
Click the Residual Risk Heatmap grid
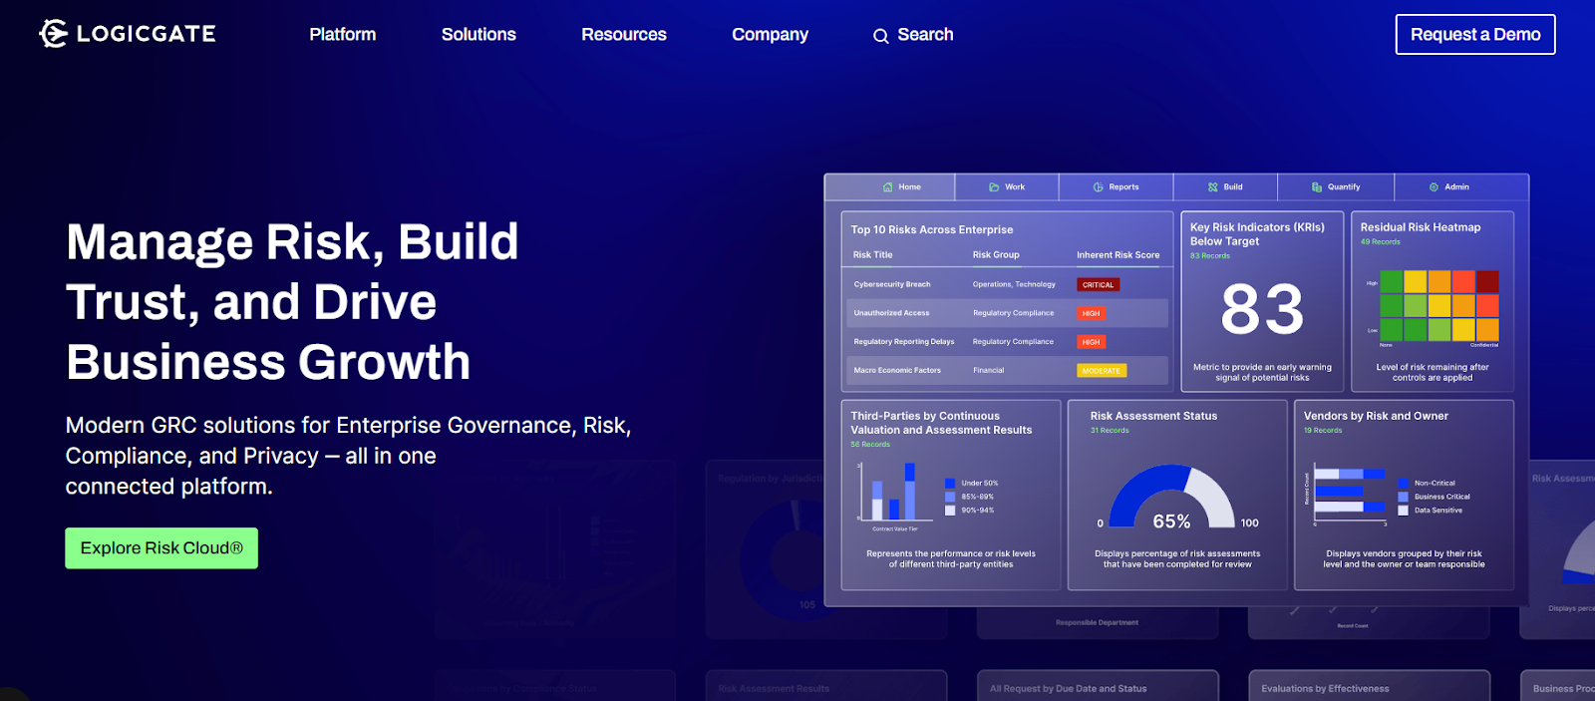tap(1438, 305)
